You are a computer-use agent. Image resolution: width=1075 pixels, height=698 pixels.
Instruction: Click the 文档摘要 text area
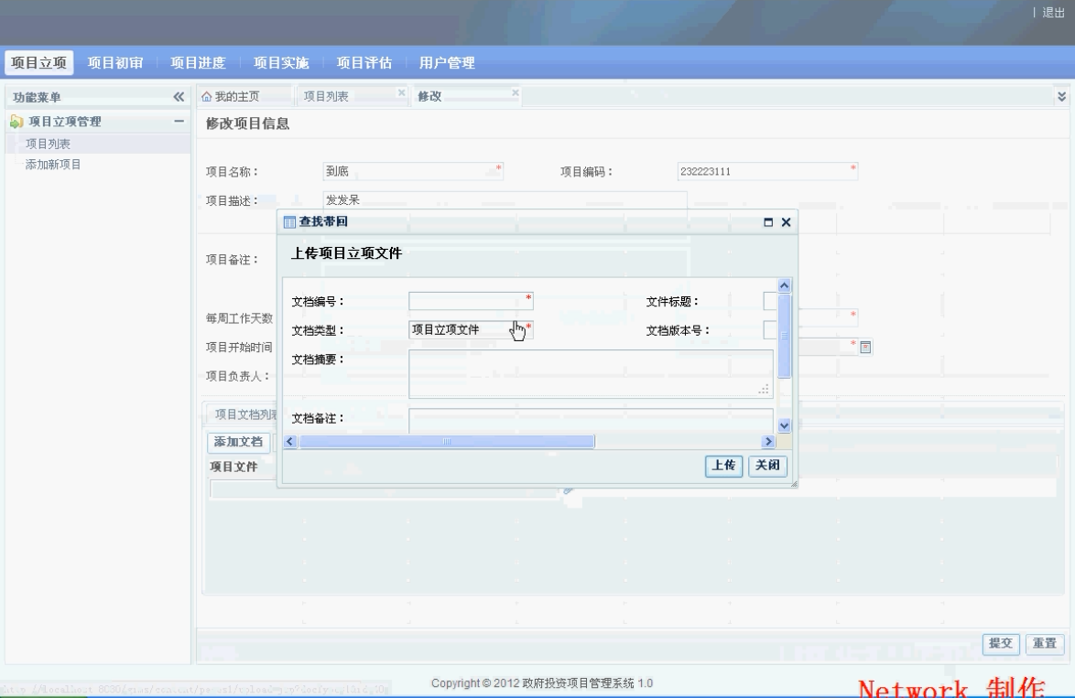click(591, 374)
